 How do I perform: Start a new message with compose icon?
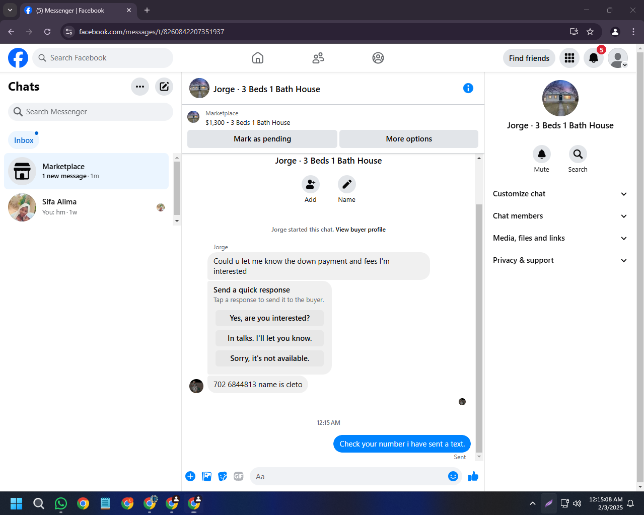coord(164,87)
